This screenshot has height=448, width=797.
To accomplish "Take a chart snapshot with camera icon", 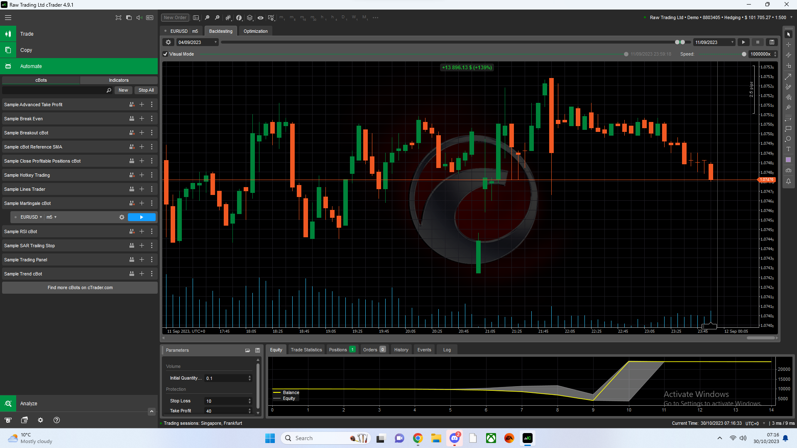I will (788, 170).
